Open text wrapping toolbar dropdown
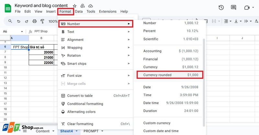Screen dimensions: 259x135 248,21
